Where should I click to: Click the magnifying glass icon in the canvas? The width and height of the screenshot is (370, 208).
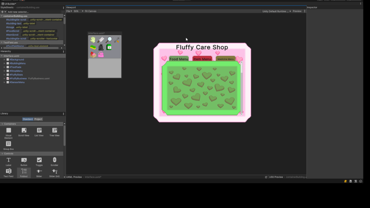click(x=109, y=40)
